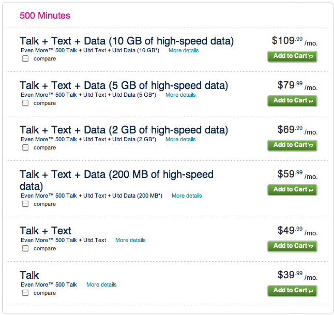Check compare for the Talk + Text plan

(x=25, y=248)
